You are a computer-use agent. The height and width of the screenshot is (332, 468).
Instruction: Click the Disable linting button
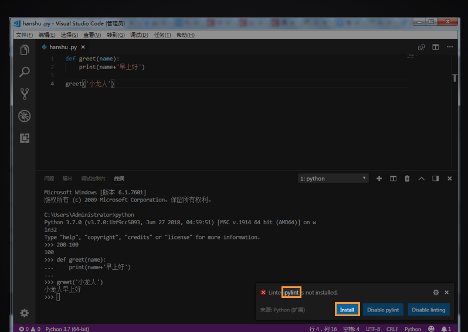(429, 310)
